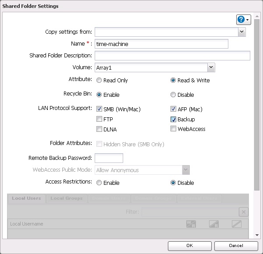Image resolution: width=263 pixels, height=254 pixels.
Task: Uncheck the AFP (Mac) checkbox
Action: pos(173,109)
